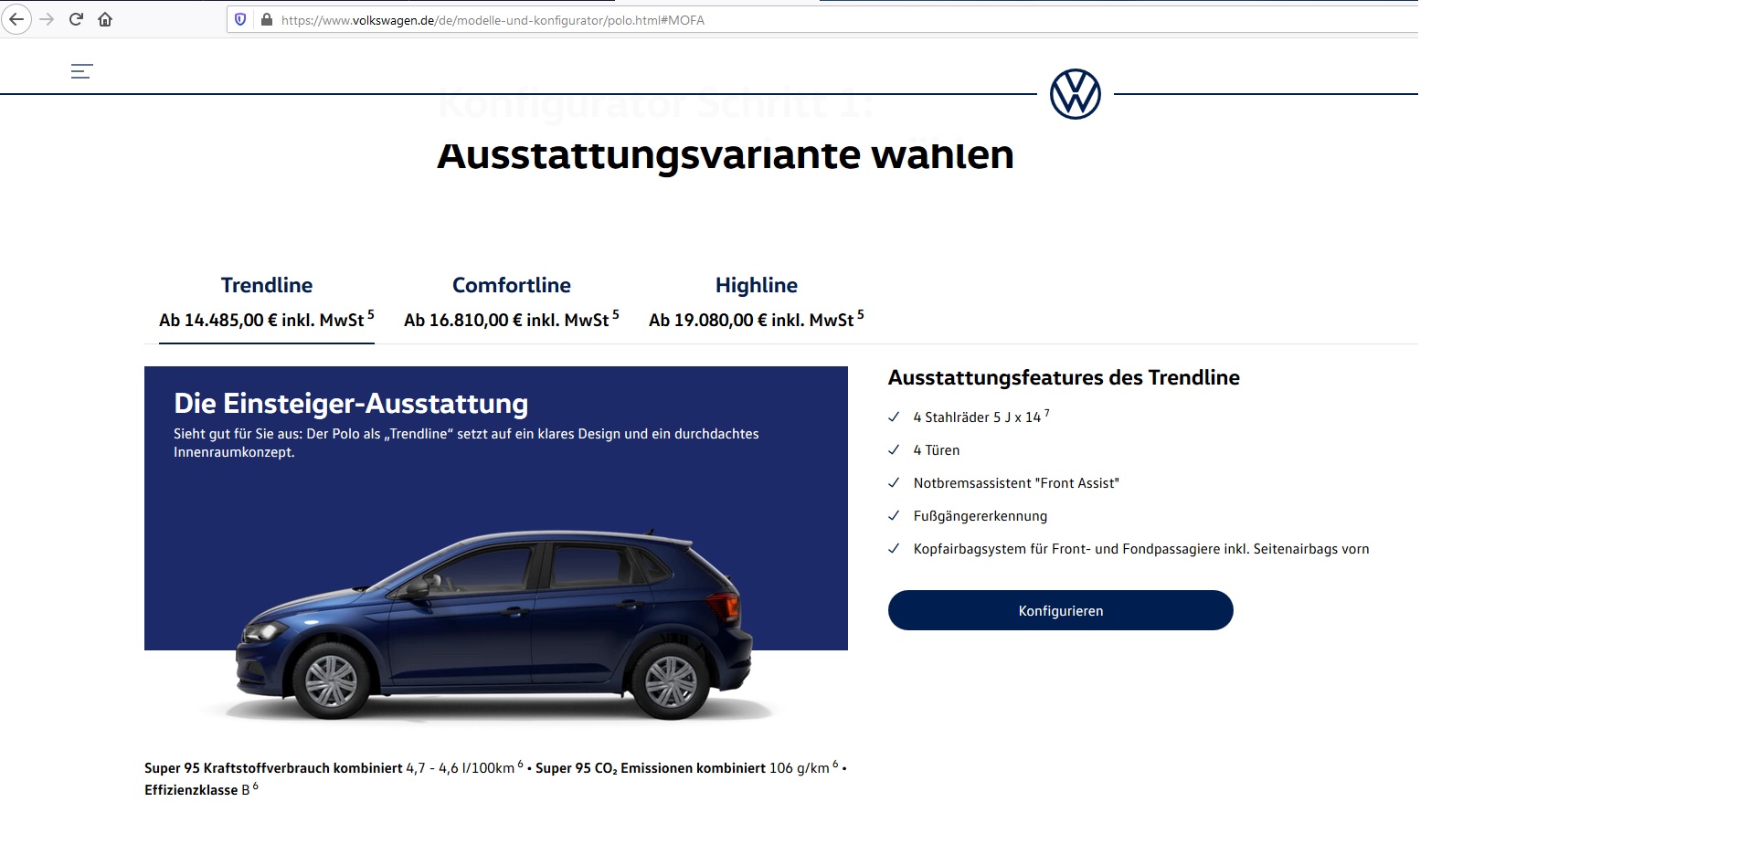Click the blue Polo car image
This screenshot has width=1749, height=855.
point(493,626)
